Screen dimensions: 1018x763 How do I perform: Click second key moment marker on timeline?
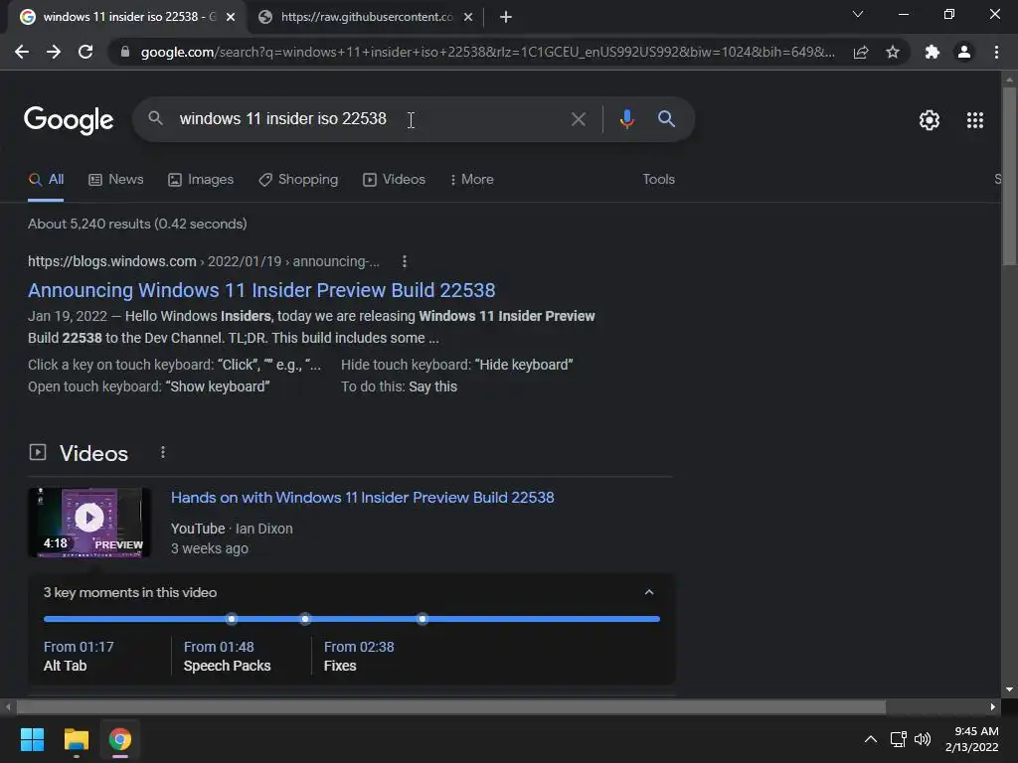[x=305, y=619]
